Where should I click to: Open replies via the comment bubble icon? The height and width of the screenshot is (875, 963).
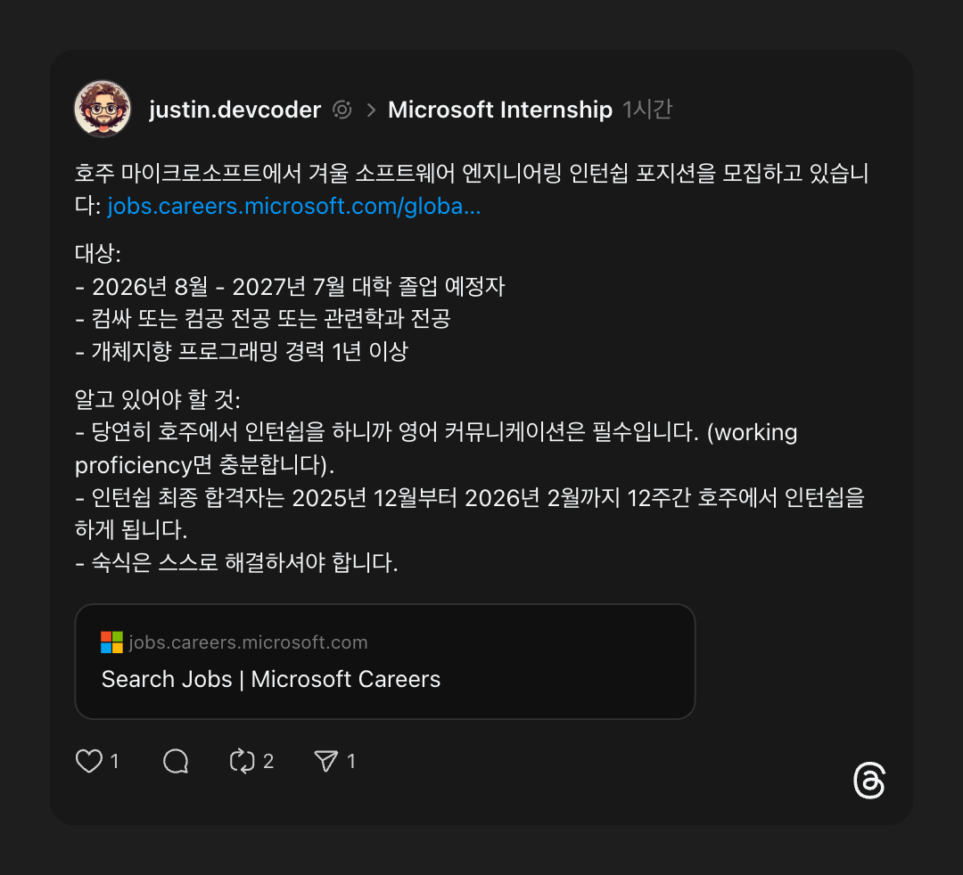(176, 762)
